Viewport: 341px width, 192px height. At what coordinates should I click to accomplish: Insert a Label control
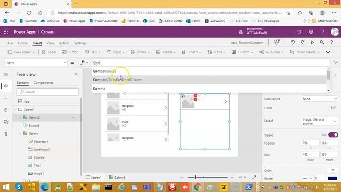[49, 52]
